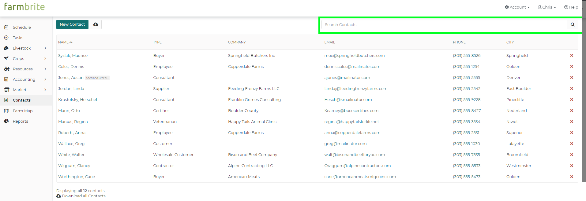Click the Reports pie chart icon
Image resolution: width=586 pixels, height=201 pixels.
6,121
